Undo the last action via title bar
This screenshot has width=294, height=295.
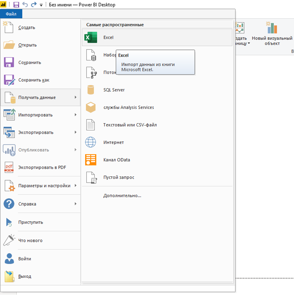pos(25,5)
